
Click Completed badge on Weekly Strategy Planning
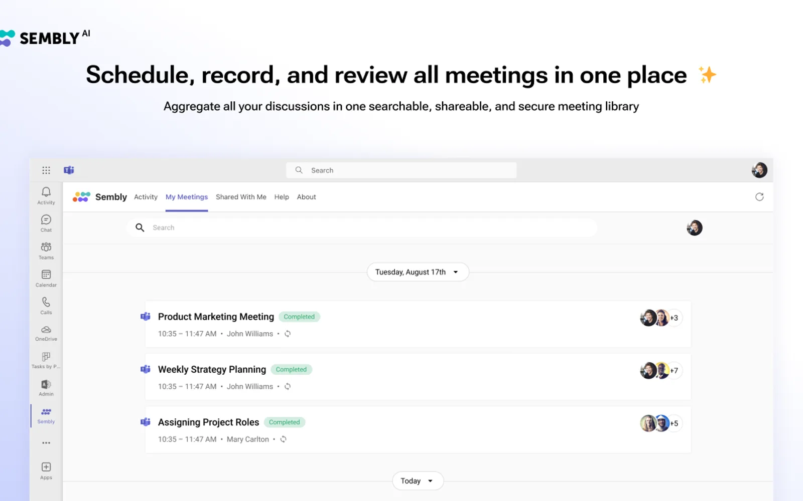(291, 369)
